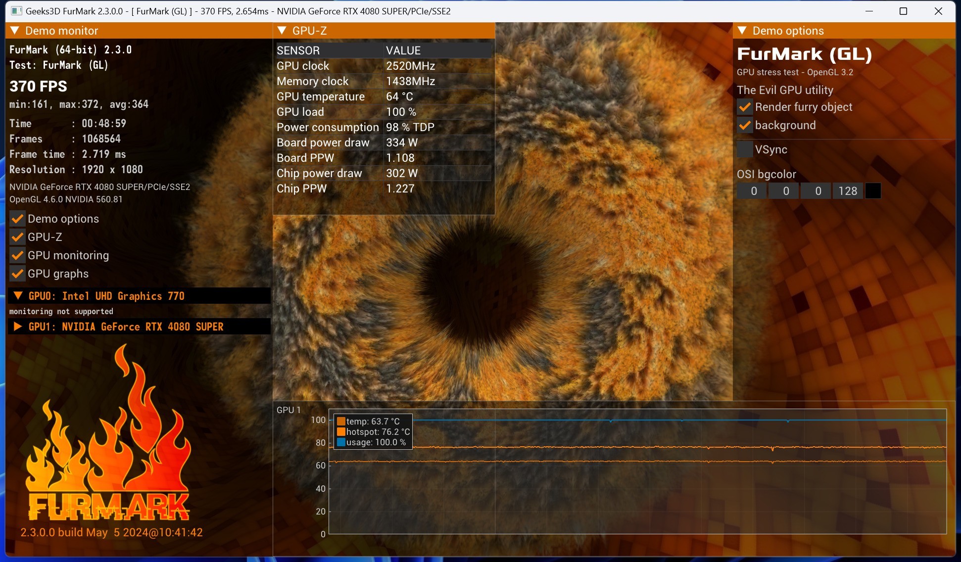Click the Resolution 1920 x 1080 line

pyautogui.click(x=76, y=169)
